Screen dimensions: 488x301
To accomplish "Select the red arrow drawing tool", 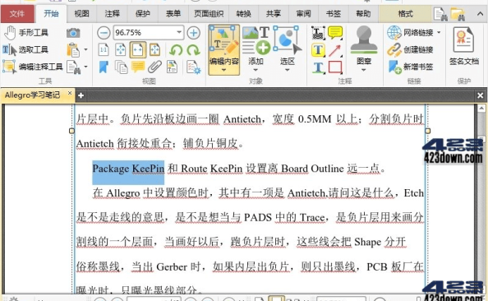I will coord(335,50).
